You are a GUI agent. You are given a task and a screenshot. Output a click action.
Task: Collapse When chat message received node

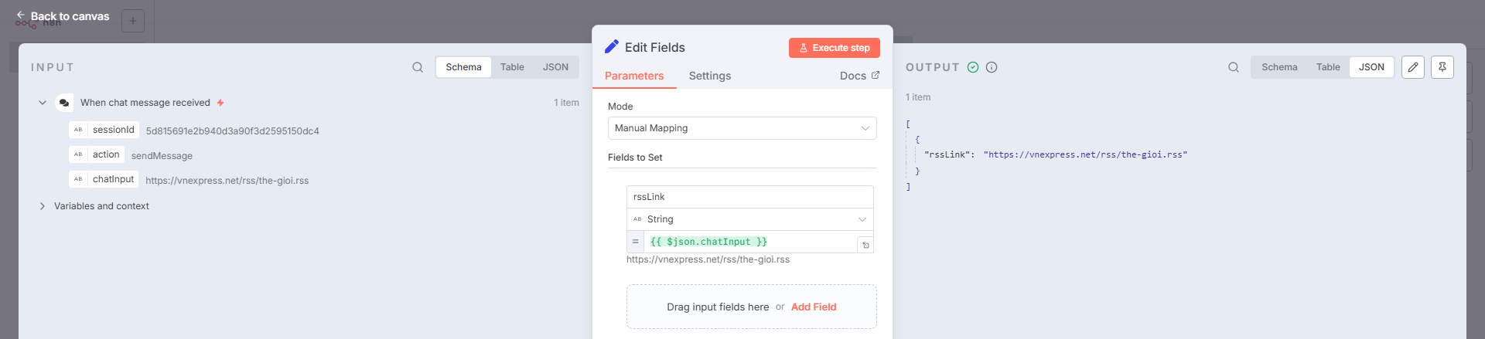pos(43,103)
